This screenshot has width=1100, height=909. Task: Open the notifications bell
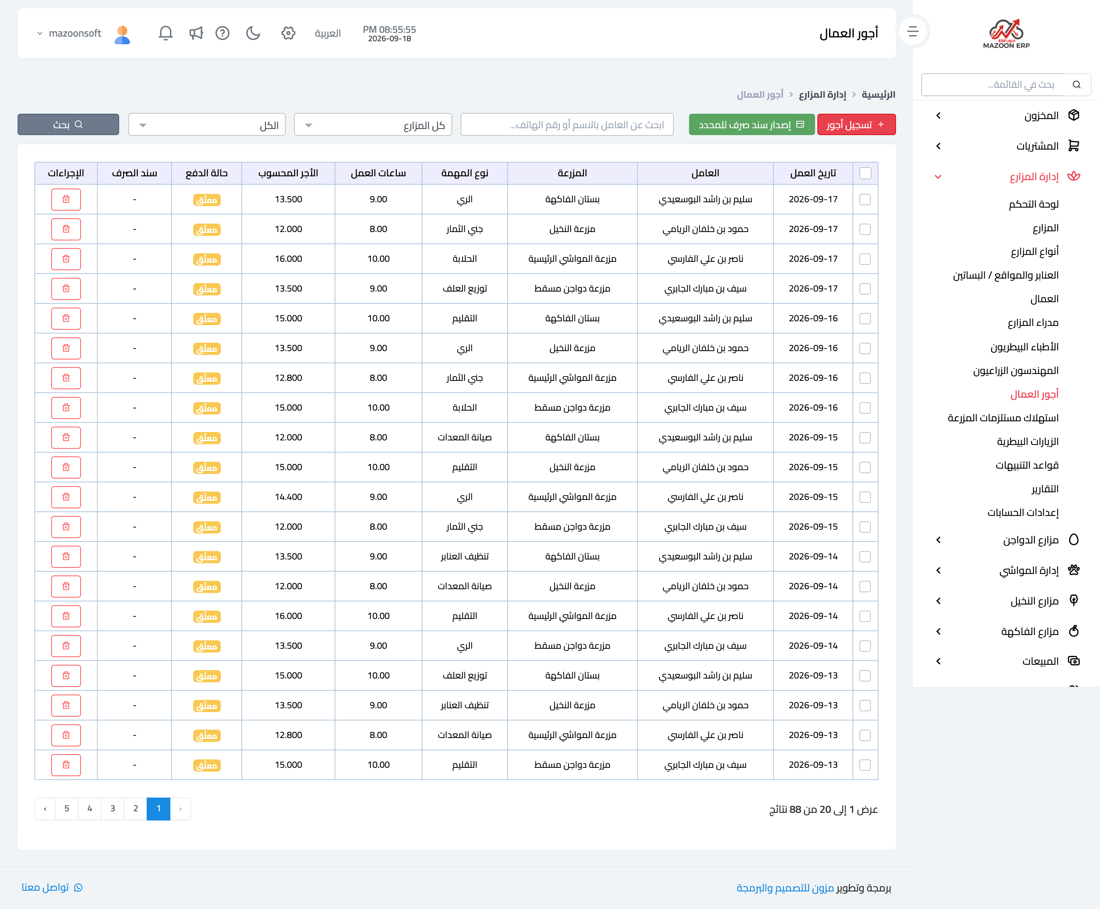point(165,34)
